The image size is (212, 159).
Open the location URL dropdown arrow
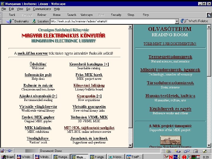[x=177, y=21]
